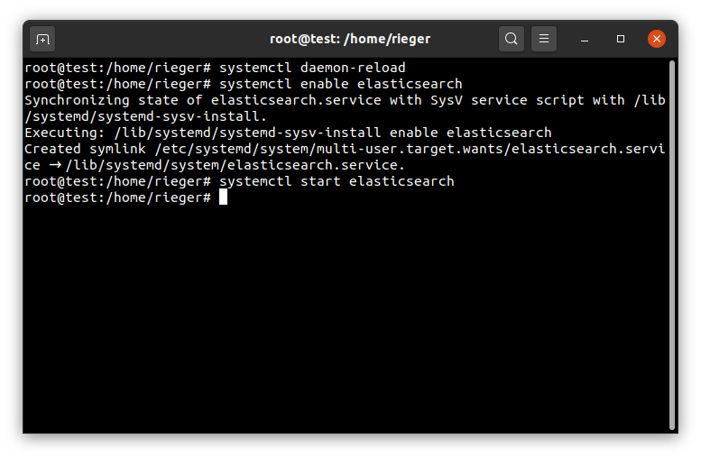Open the hamburger menu
This screenshot has height=459, width=701.
tap(544, 39)
